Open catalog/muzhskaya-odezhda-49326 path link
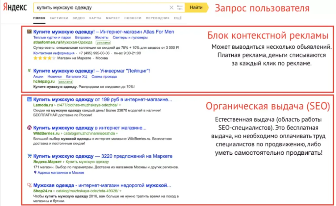The height and width of the screenshot is (206, 336). (87, 191)
